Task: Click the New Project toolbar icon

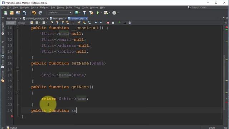Action: tap(12, 13)
